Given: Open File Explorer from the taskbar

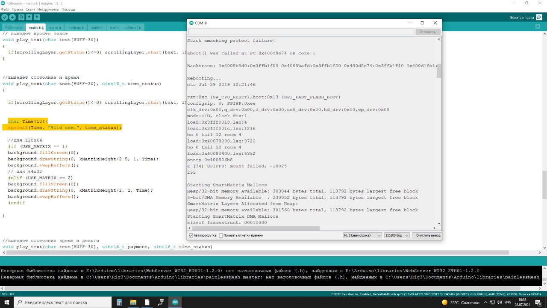Looking at the screenshot, I should point(133,302).
